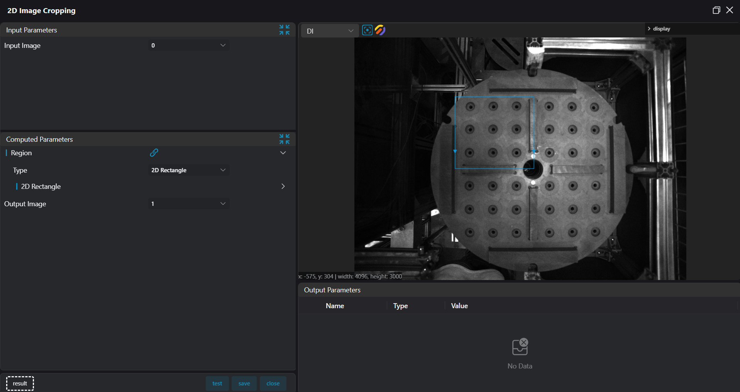Click the test button
This screenshot has height=392, width=740.
(217, 384)
